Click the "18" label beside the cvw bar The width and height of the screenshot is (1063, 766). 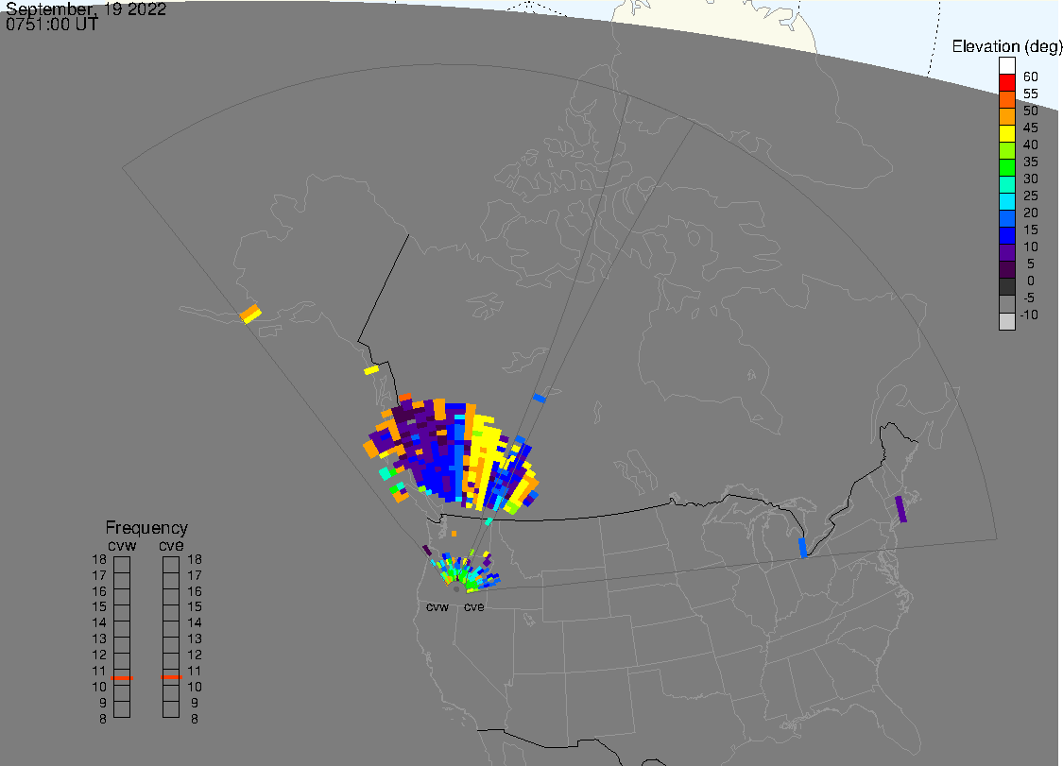point(99,560)
